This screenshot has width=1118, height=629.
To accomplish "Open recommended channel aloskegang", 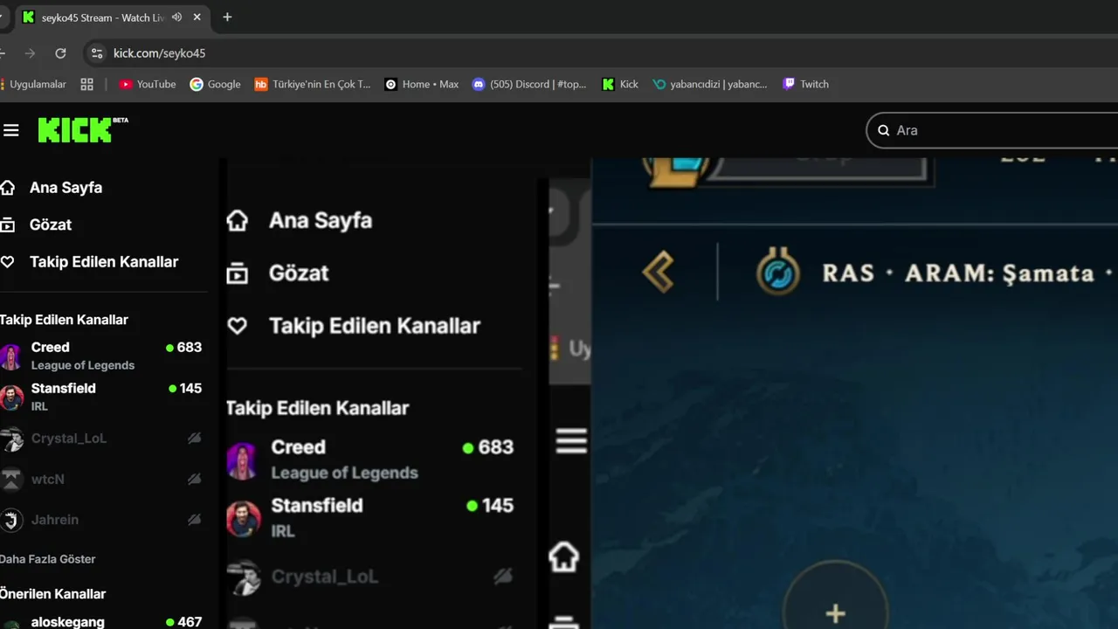I will tap(103, 621).
